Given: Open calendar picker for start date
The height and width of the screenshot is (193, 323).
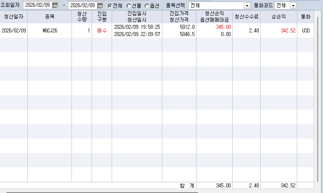Looking at the screenshot, I should click(x=55, y=5).
